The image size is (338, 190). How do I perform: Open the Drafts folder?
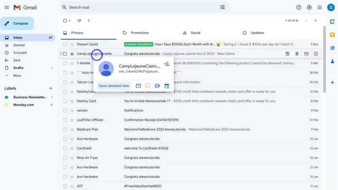(28, 68)
